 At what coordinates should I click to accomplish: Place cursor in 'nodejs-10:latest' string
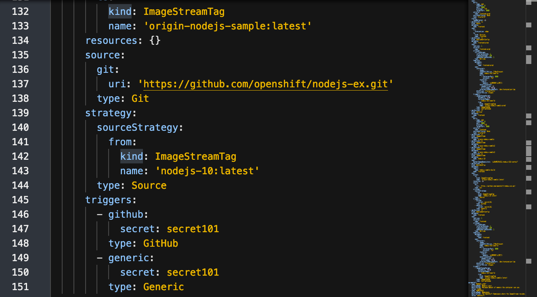tap(208, 171)
